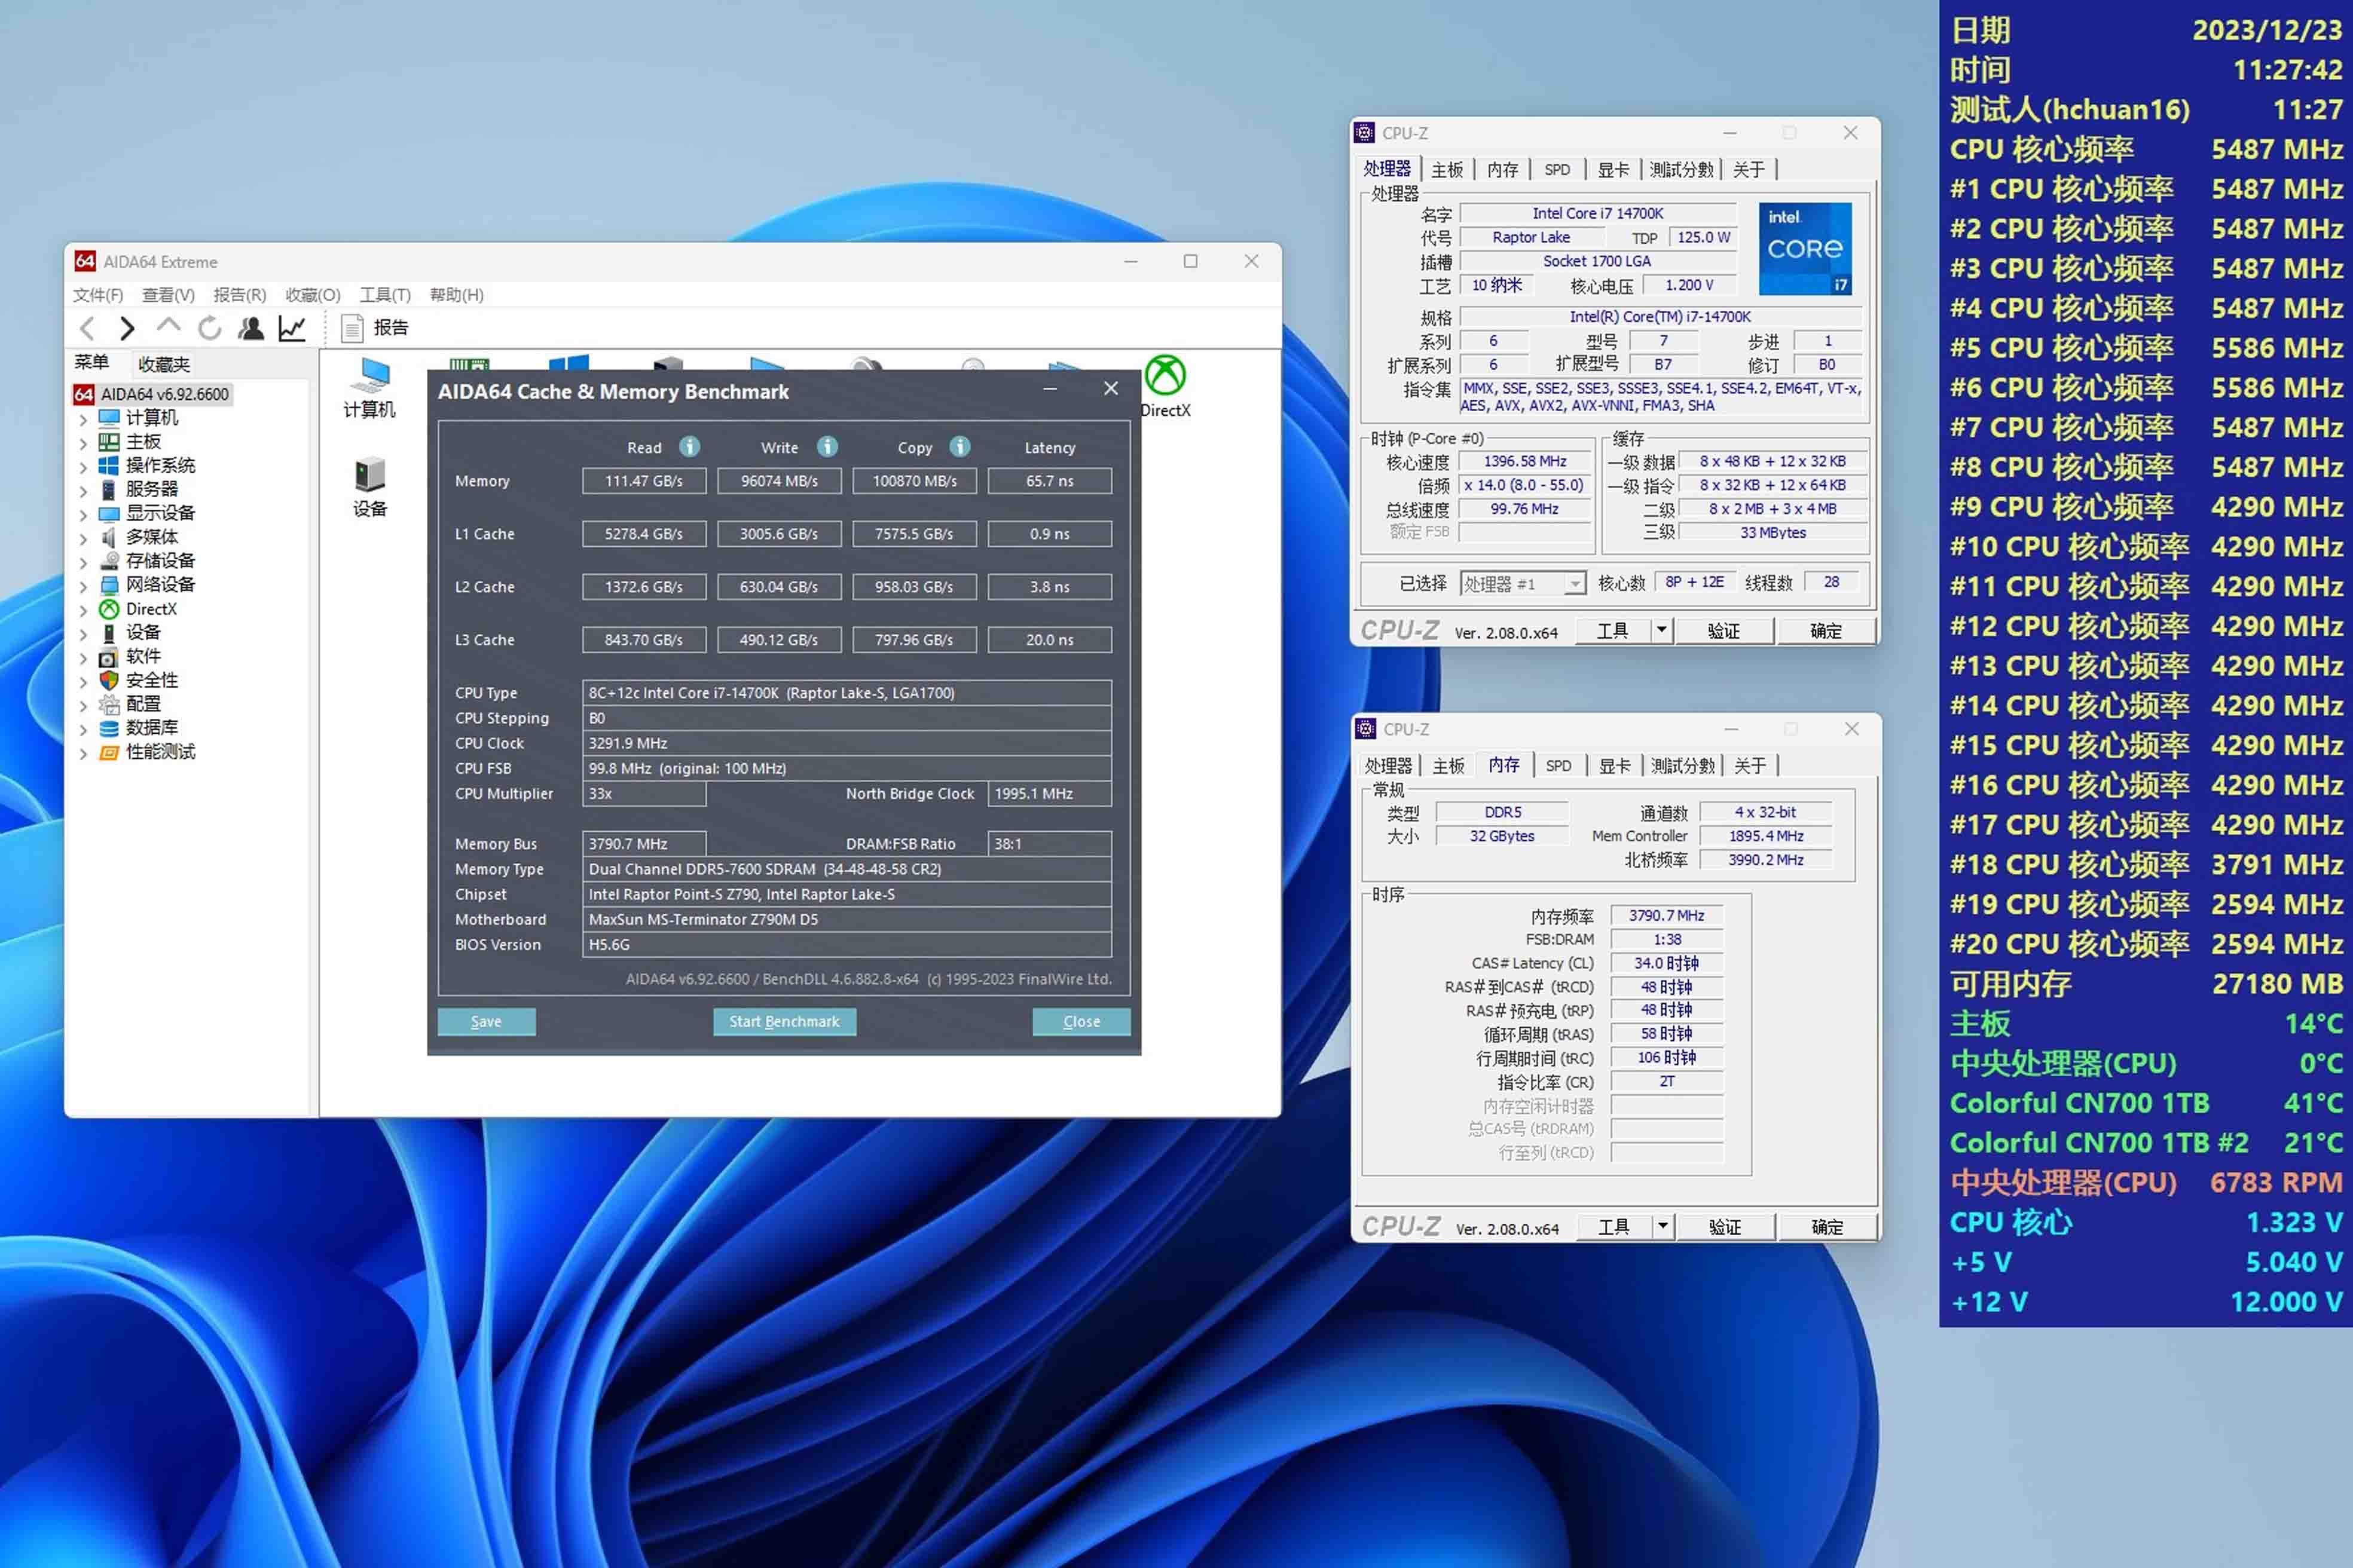Switch to SPD tab in top CPU-Z
Viewport: 2353px width, 1568px height.
click(x=1557, y=170)
